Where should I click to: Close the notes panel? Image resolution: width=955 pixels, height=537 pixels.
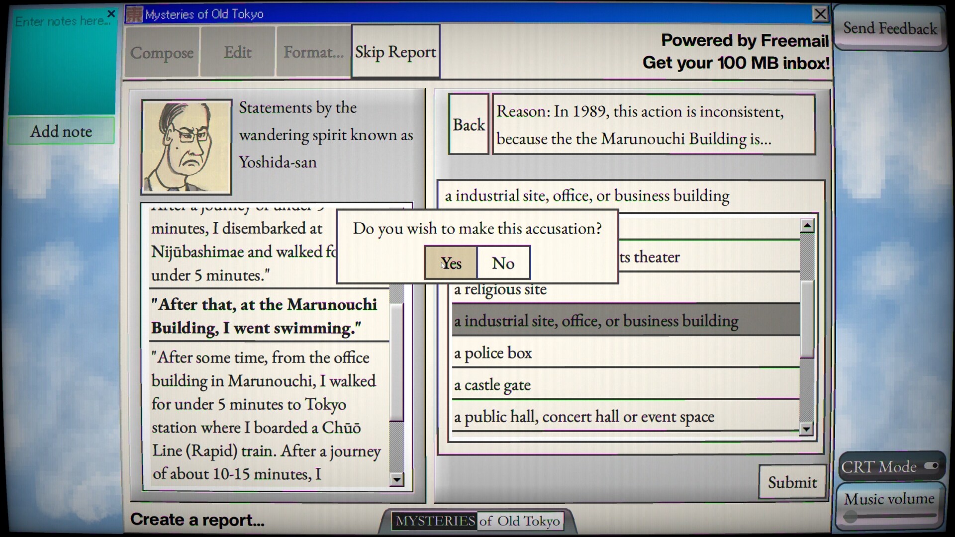click(110, 13)
